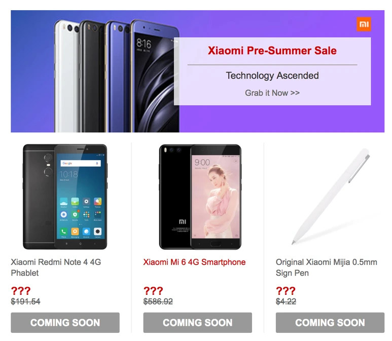The height and width of the screenshot is (341, 392).
Task: Click the Technology Ascended banner text
Action: click(x=272, y=75)
